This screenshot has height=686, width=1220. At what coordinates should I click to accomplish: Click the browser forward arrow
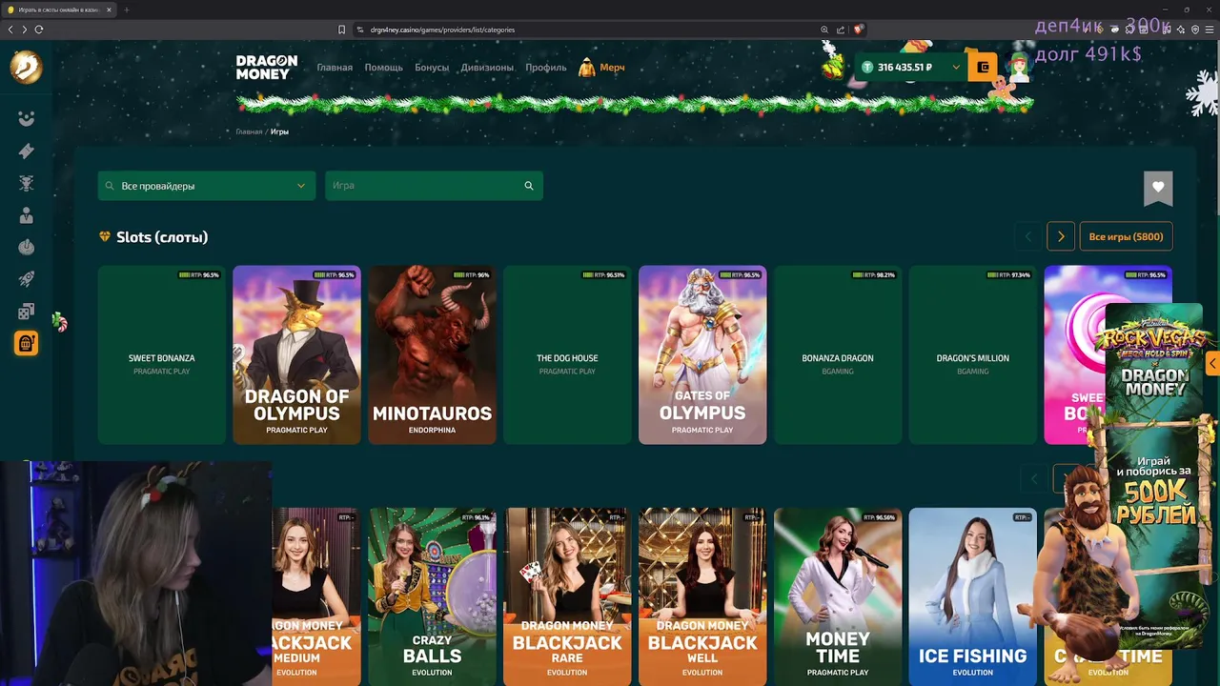click(x=24, y=30)
